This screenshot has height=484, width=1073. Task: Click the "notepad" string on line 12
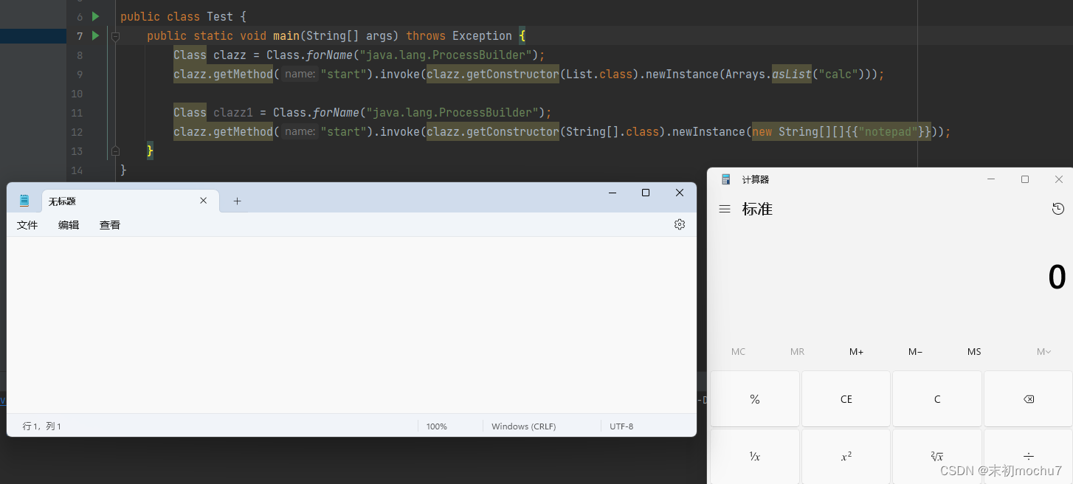coord(888,131)
